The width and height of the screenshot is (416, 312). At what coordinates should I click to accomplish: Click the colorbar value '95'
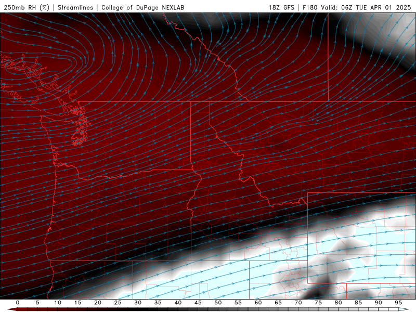point(398,303)
